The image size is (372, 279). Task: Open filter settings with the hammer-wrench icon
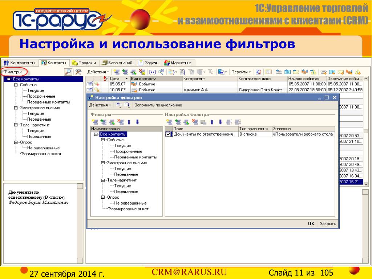point(78,72)
